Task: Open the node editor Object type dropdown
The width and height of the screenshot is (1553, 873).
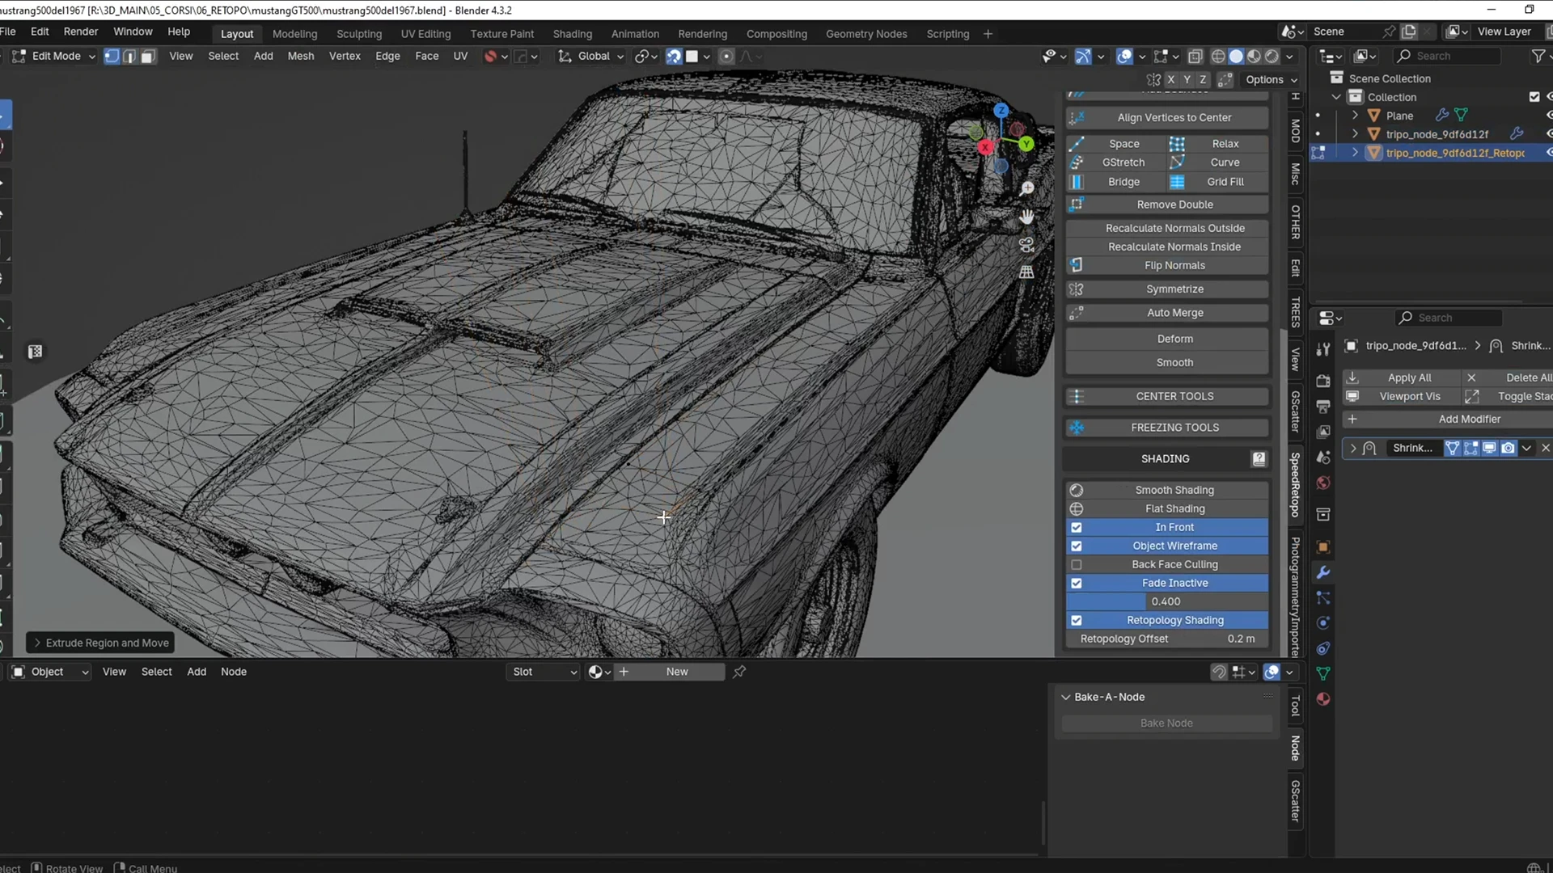Action: [x=50, y=672]
